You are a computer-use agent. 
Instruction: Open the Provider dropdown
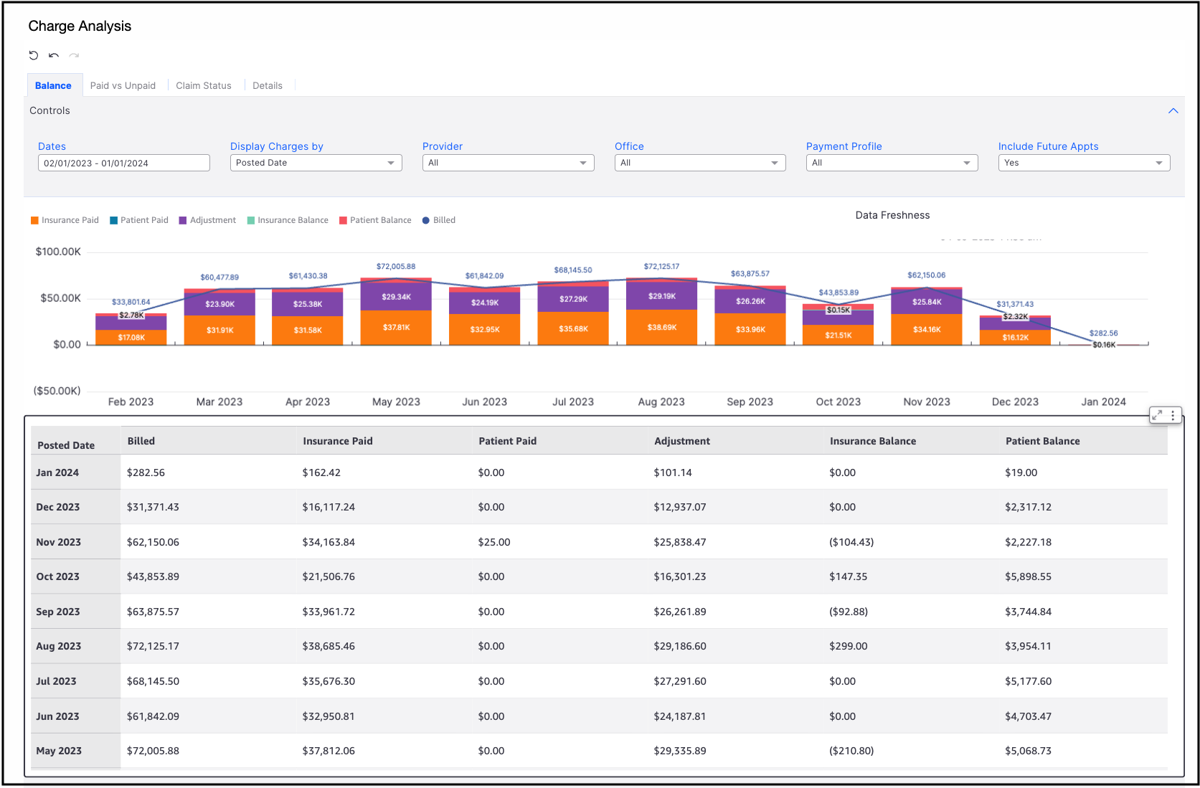point(508,163)
